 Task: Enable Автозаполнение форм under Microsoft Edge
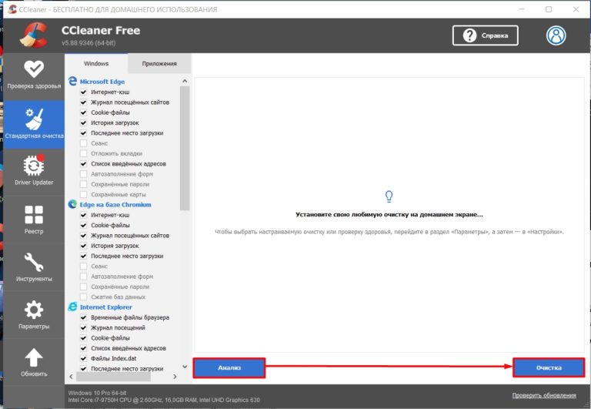83,174
